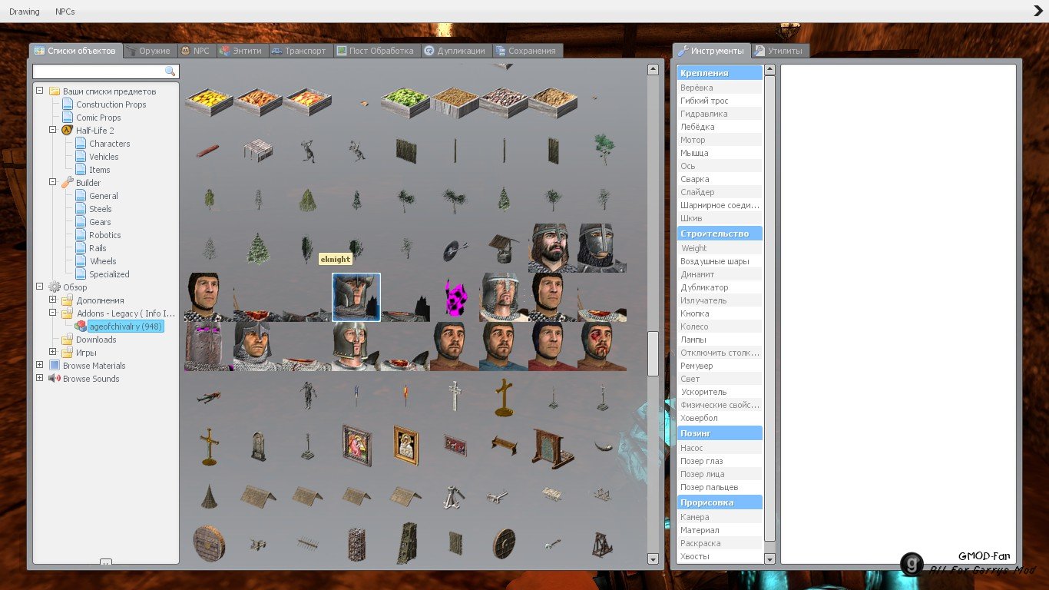This screenshot has height=590, width=1049.
Task: Open Half-Life 2 Vehicles list
Action: [x=104, y=157]
